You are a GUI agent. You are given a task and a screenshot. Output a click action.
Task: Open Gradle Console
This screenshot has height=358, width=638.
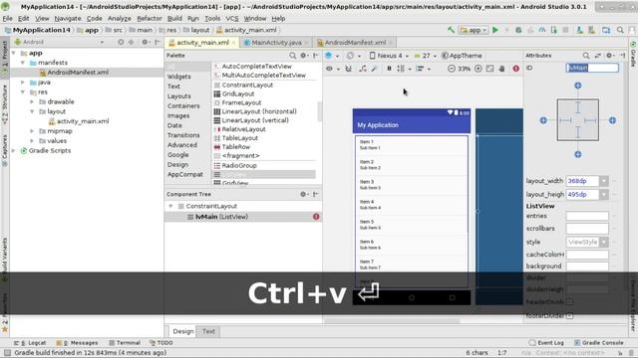click(598, 343)
